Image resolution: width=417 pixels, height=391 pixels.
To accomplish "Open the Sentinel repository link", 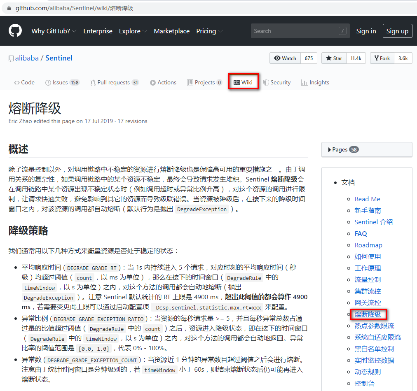I will click(x=59, y=58).
